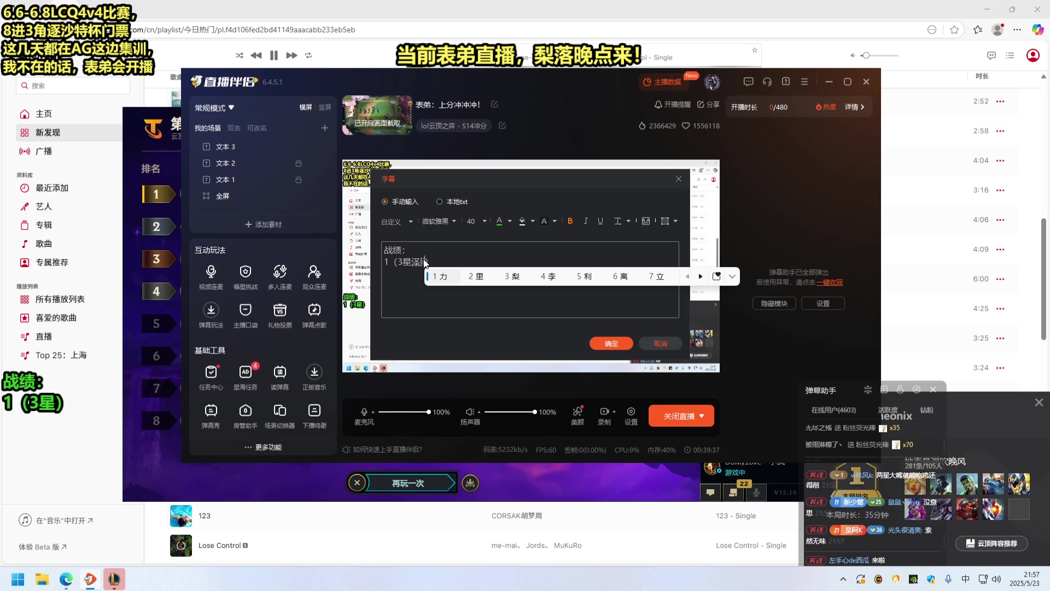The height and width of the screenshot is (591, 1050).
Task: Expand IME candidate list chevron
Action: 732,276
